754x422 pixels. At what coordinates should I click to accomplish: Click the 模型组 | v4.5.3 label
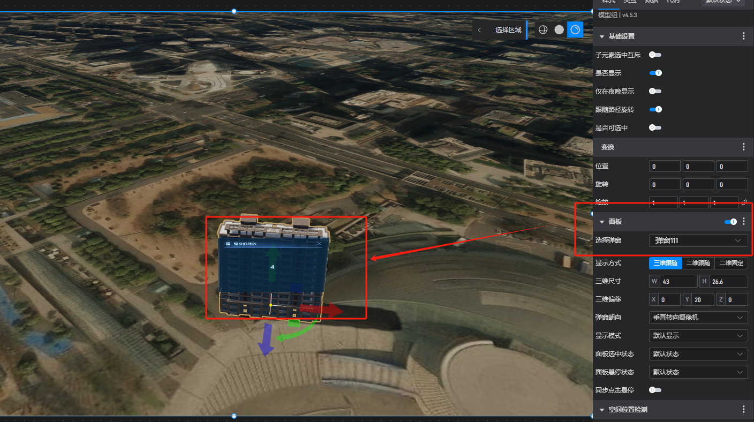617,15
